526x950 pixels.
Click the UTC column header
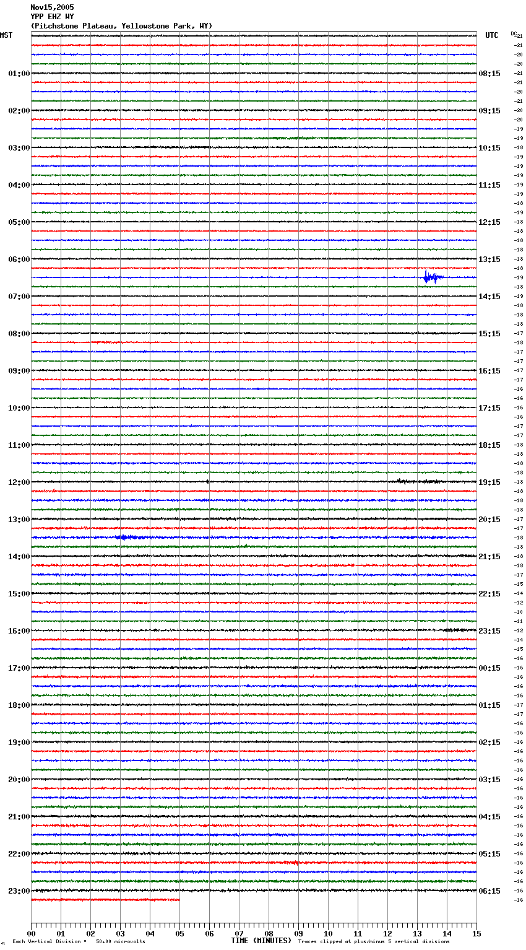point(492,35)
